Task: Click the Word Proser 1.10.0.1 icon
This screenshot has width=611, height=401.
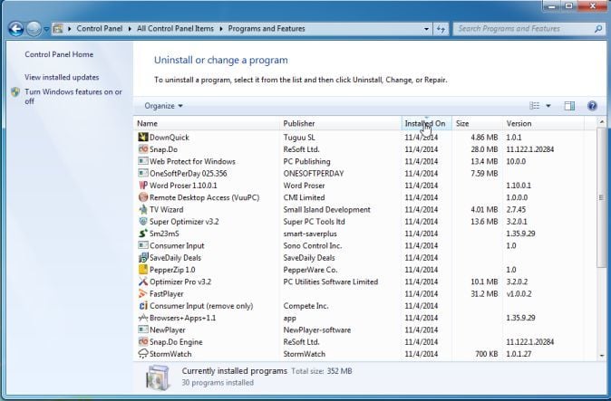Action: [x=143, y=186]
